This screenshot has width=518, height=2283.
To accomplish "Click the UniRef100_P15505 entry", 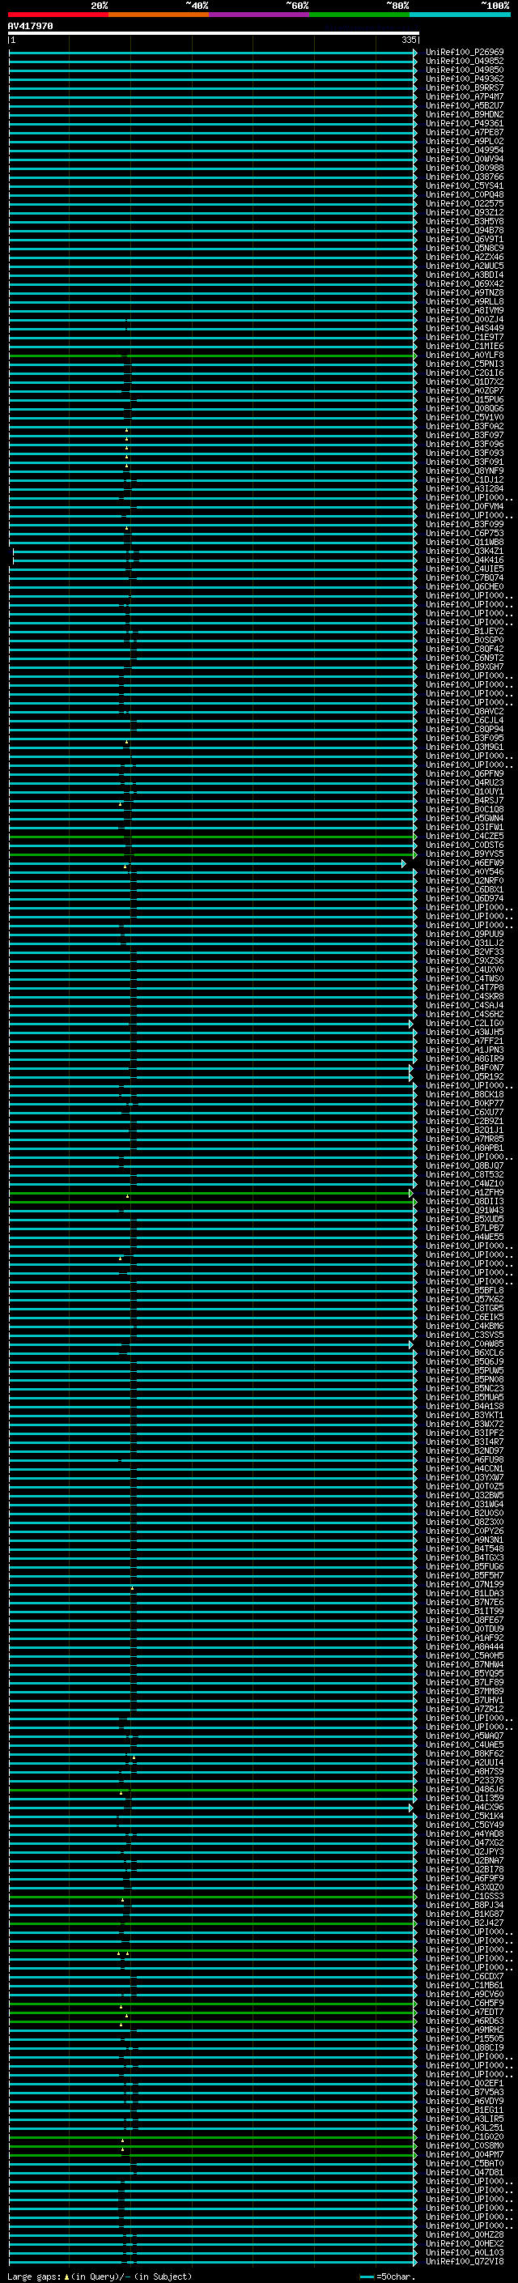I will click(x=465, y=2039).
